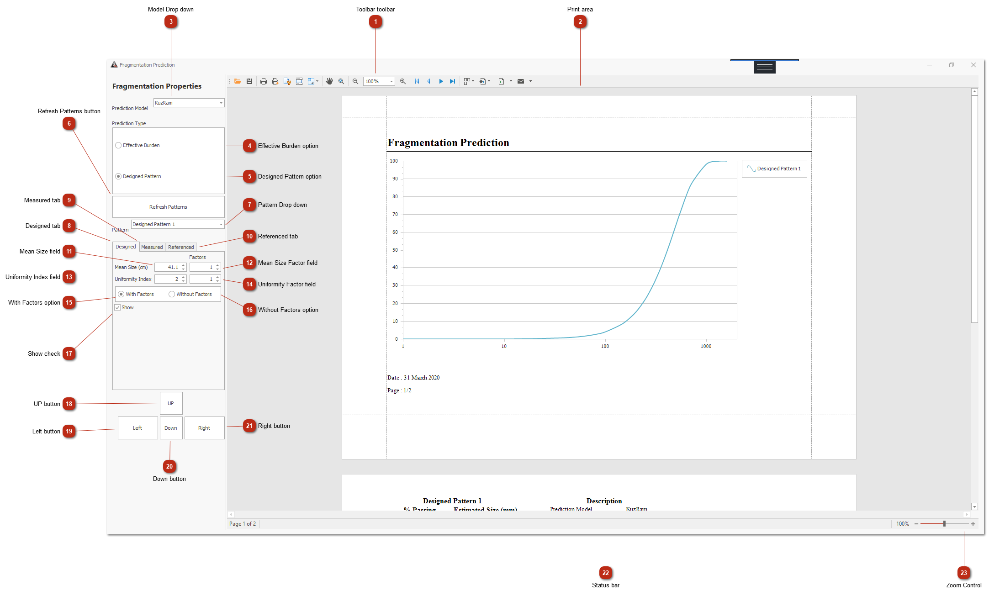Switch to the Measured tab
Screen dimensions: 989x596
click(x=152, y=247)
